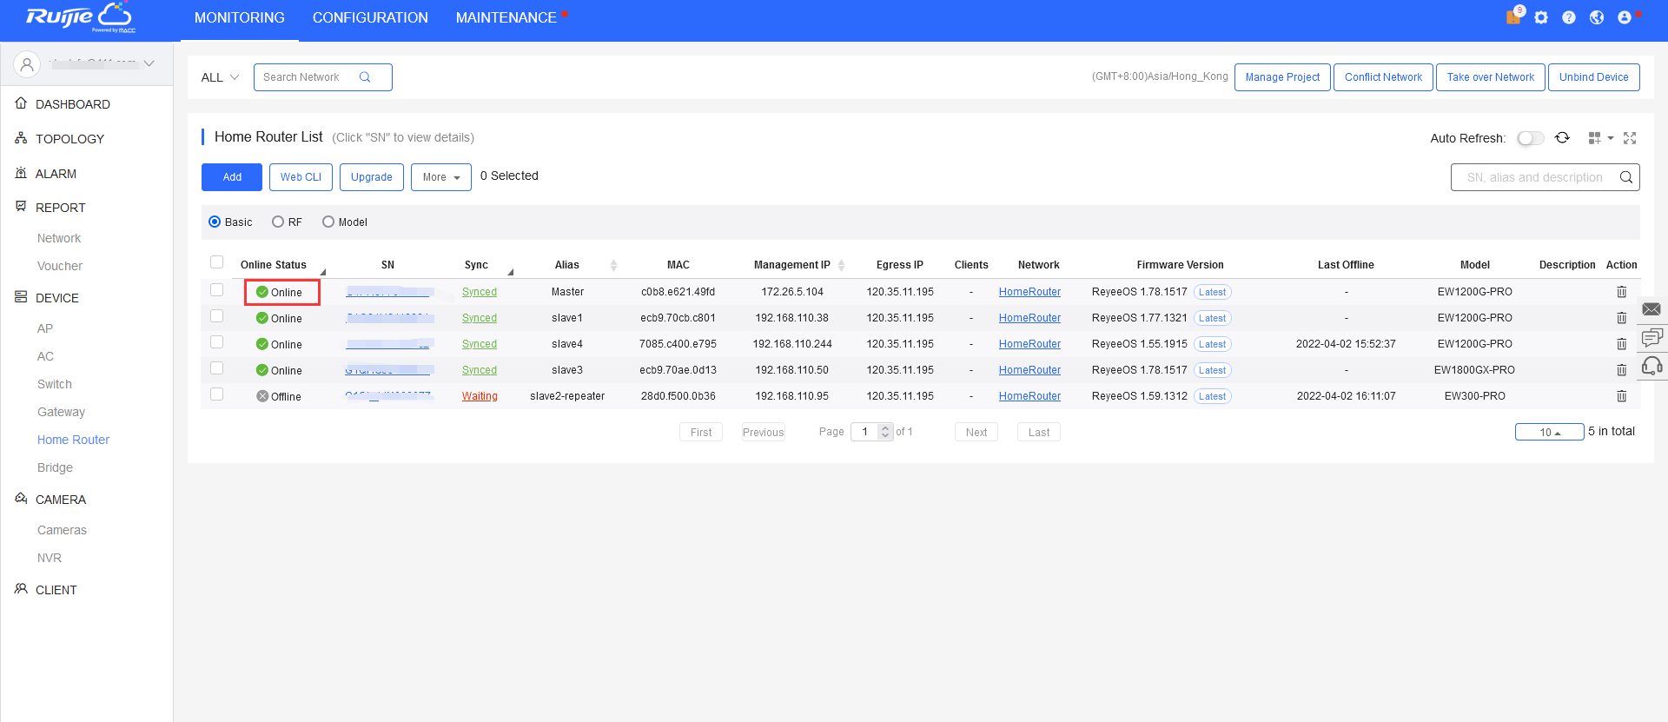Select the RF radio button
This screenshot has width=1668, height=722.
point(278,222)
